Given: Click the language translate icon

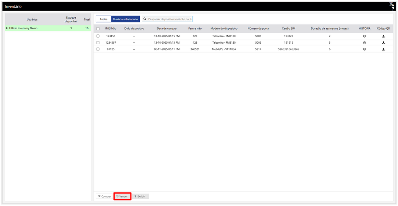Looking at the screenshot, I should tap(392, 4).
